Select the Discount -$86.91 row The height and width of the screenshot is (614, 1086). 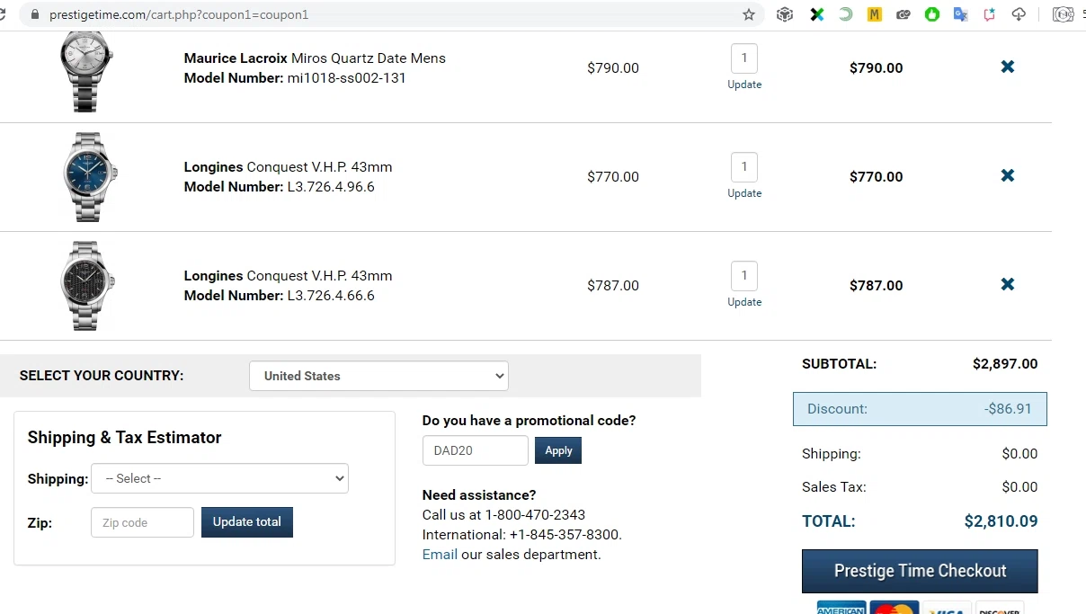[920, 409]
